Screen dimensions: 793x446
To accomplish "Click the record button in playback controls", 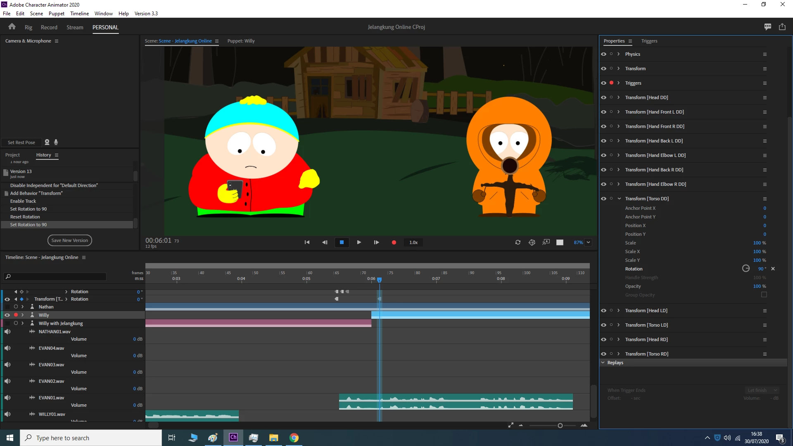I will click(x=394, y=242).
